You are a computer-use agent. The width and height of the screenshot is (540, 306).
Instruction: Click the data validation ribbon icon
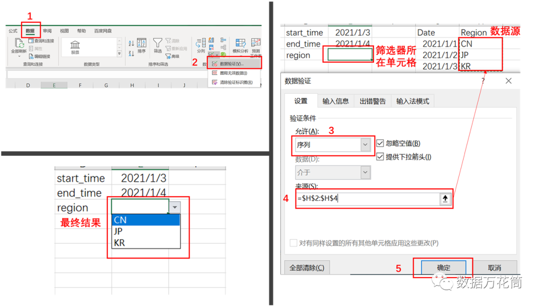click(x=211, y=55)
